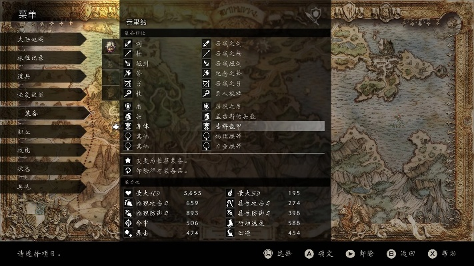Viewport: 474px width, 266px height.
Task: Click the X help button prompt
Action: tap(442, 253)
